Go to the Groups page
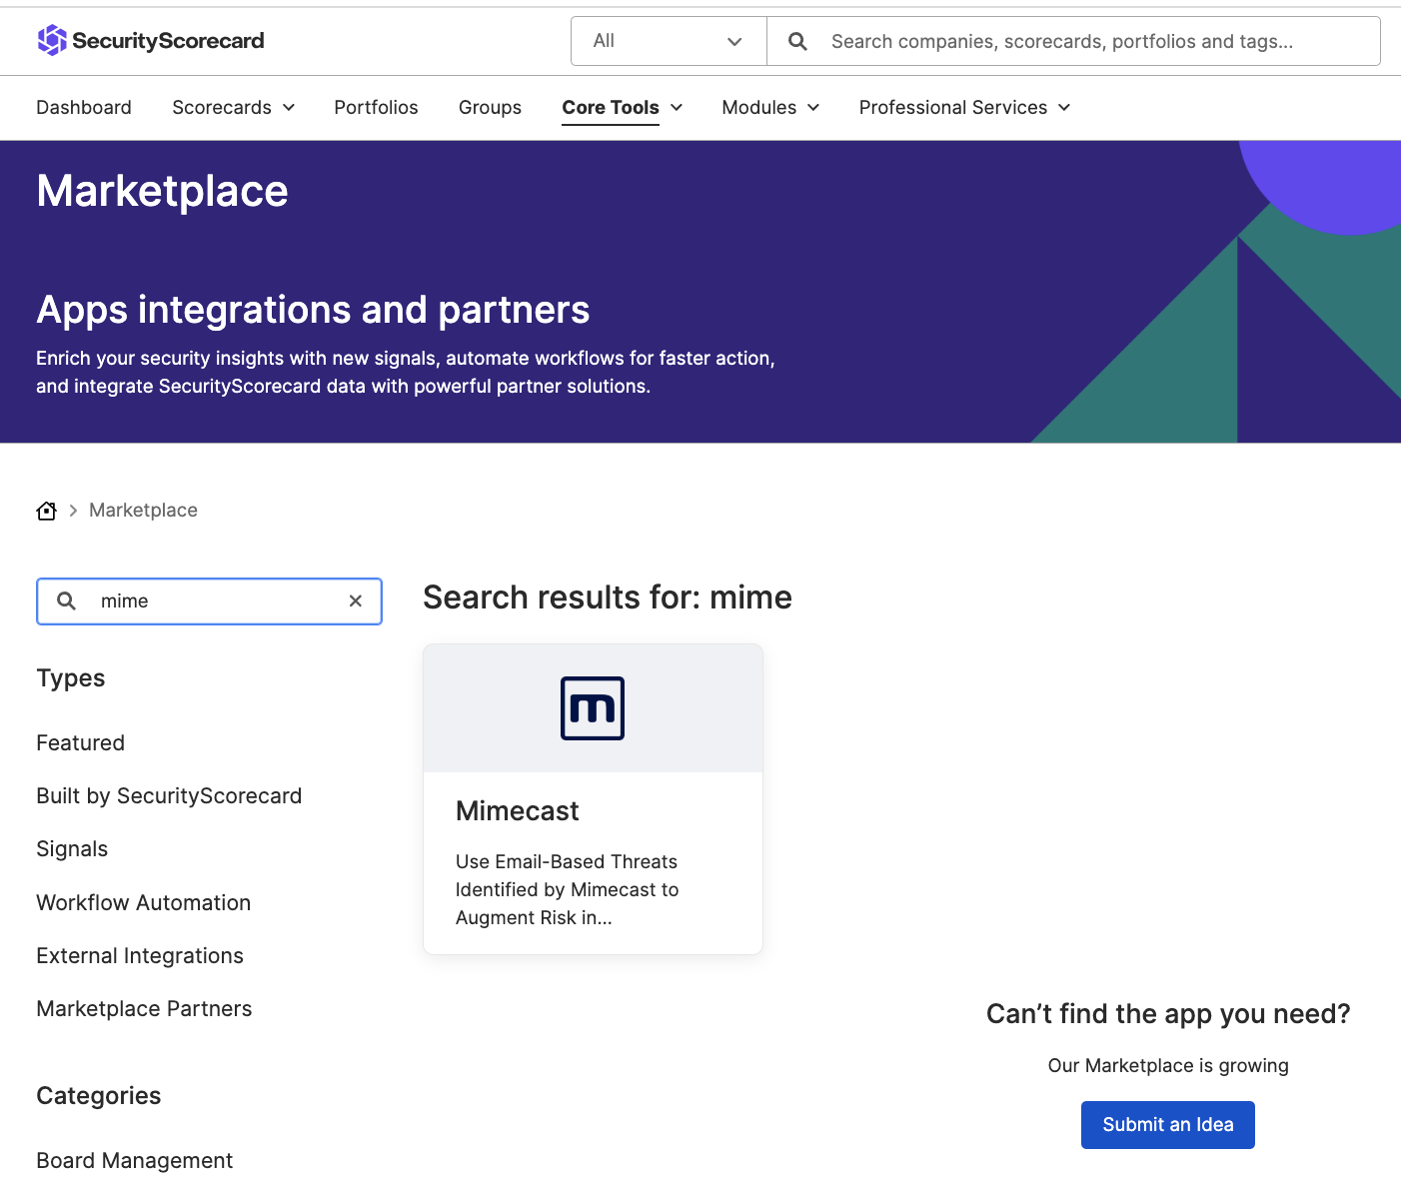Image resolution: width=1401 pixels, height=1177 pixels. click(x=490, y=107)
